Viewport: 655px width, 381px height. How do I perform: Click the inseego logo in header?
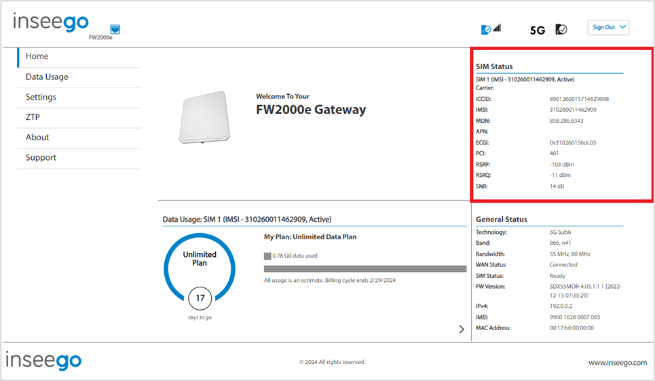click(50, 22)
